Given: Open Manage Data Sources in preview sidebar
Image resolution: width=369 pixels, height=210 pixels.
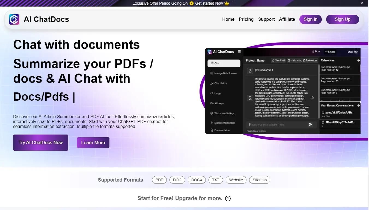Looking at the screenshot, I should (x=224, y=73).
